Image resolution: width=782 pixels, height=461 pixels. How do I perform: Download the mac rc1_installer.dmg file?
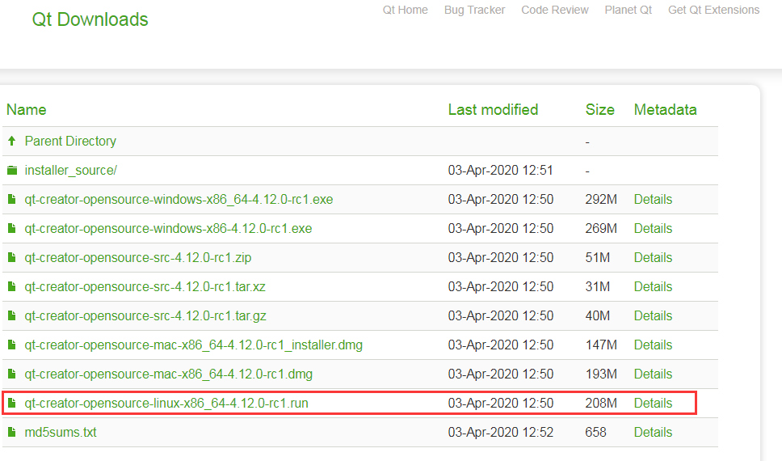[x=194, y=345]
